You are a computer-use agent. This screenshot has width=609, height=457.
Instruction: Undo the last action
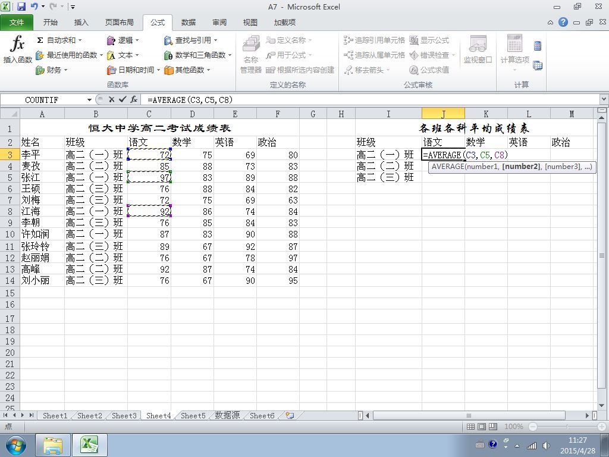click(34, 7)
